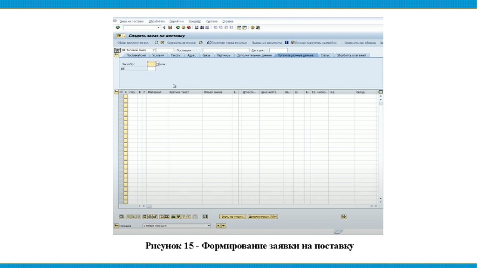Viewport: 477px width, 268px height.
Task: Click the table vertical scrollbar thumb
Action: [381, 104]
